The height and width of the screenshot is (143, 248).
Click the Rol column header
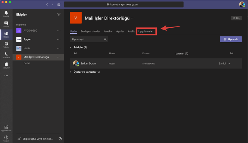[231, 53]
